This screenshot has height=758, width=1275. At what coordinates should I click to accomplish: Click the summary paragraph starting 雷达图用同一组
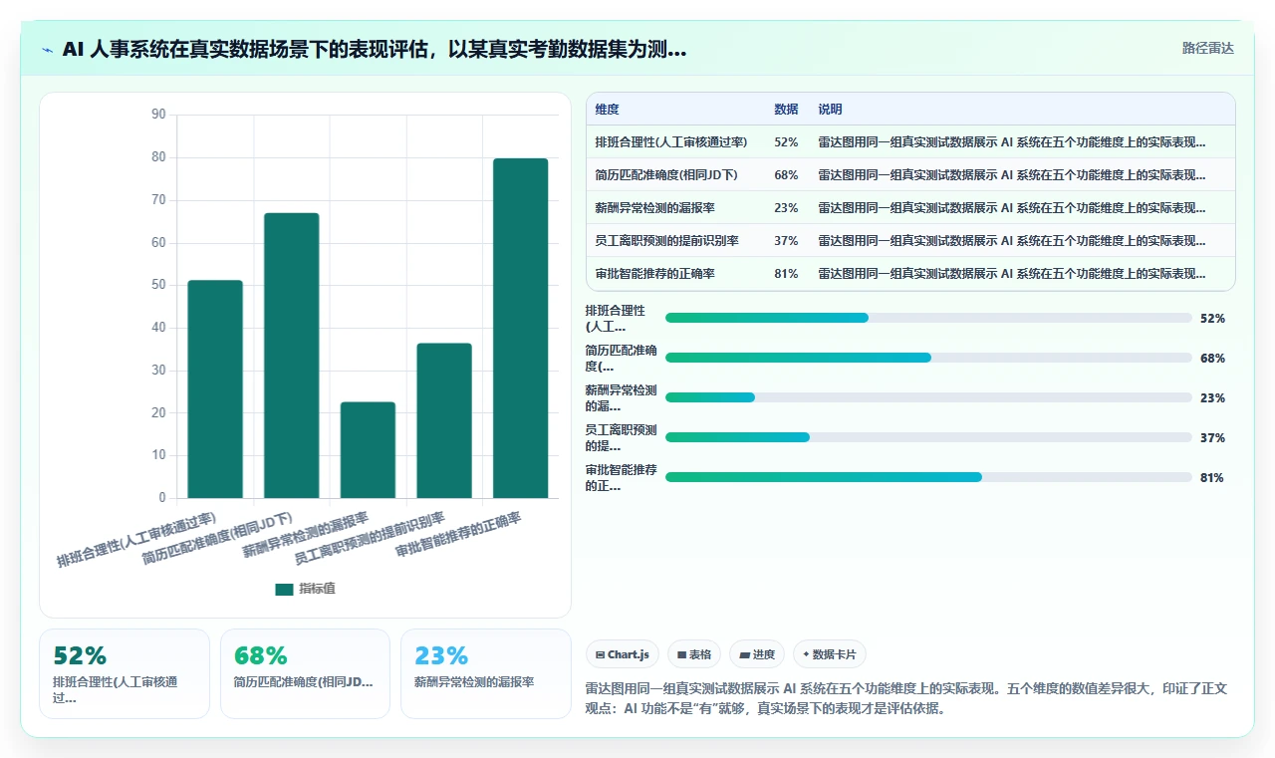(x=906, y=698)
